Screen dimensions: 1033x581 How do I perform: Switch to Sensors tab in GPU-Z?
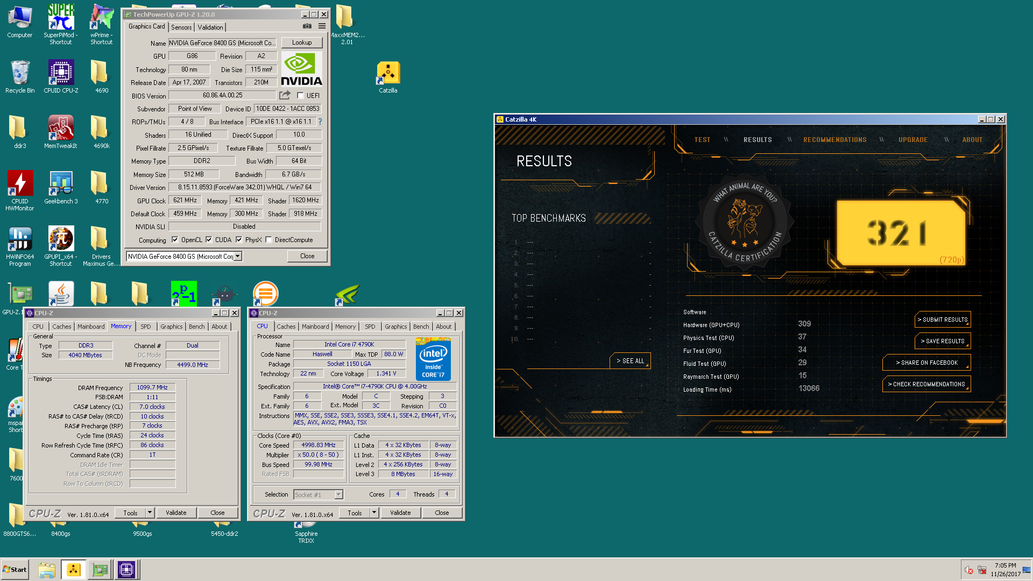[x=181, y=27]
